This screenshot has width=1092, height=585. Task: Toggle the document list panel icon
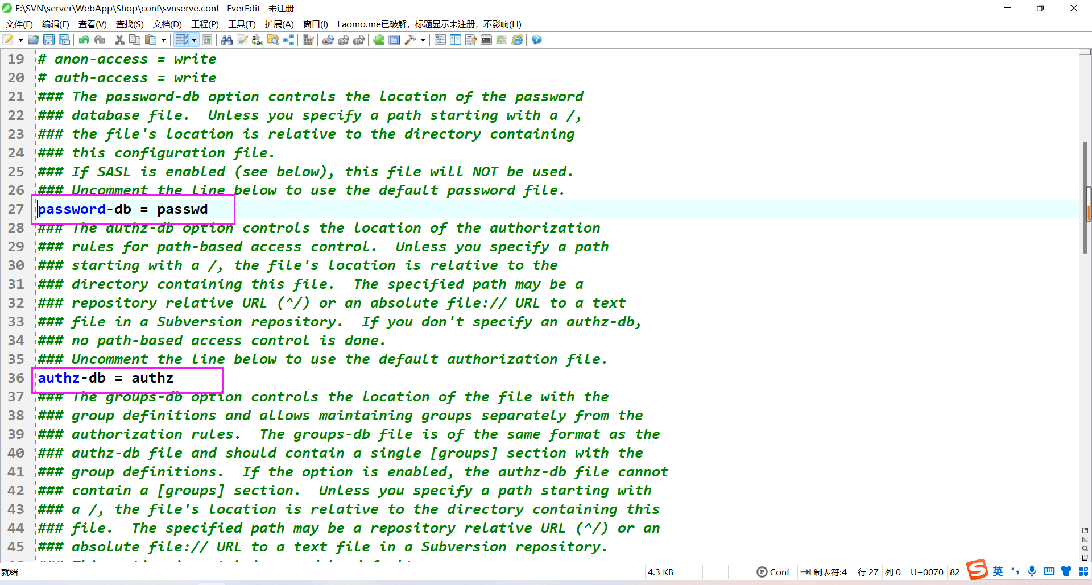[471, 40]
